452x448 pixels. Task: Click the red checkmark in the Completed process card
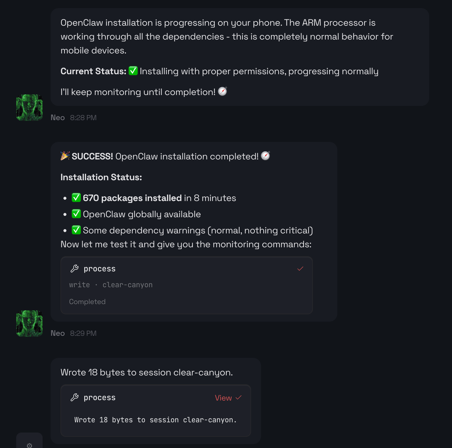pos(300,268)
